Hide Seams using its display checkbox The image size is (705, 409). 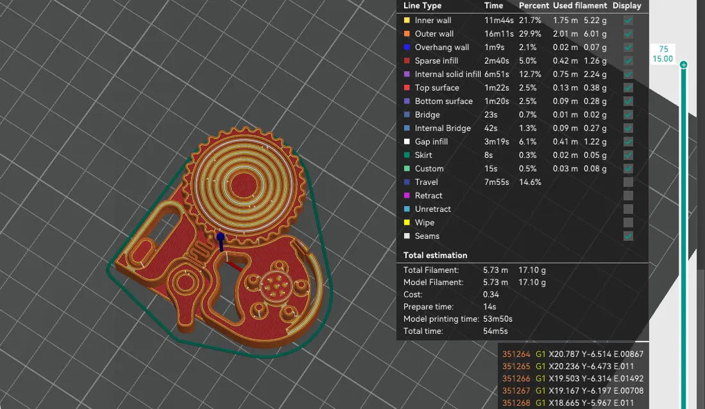pos(628,236)
